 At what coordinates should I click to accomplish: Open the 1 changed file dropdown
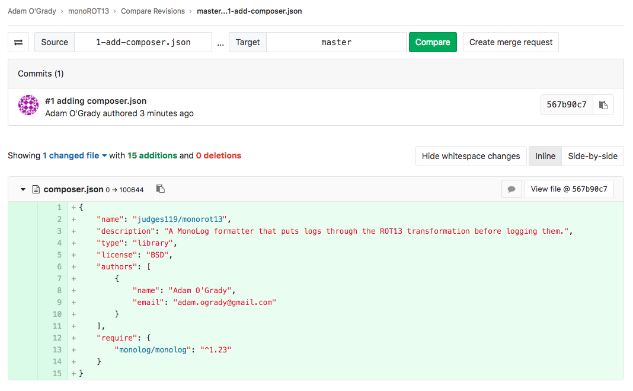point(75,155)
